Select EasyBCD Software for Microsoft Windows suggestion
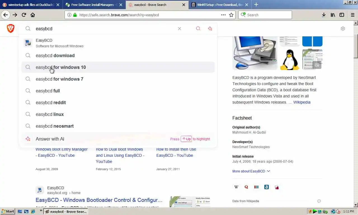The image size is (358, 215). click(x=118, y=43)
